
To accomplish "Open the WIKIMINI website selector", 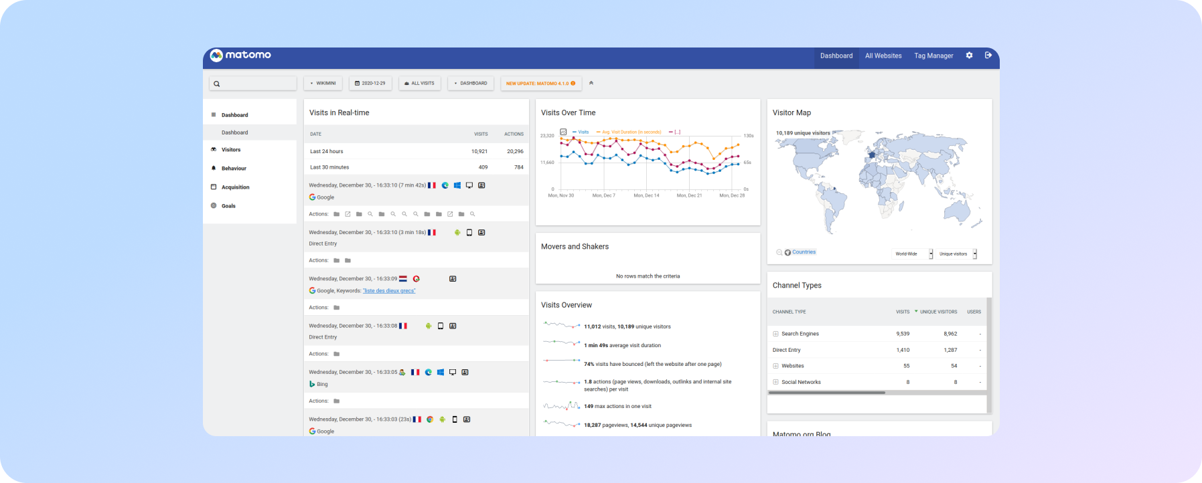I will pyautogui.click(x=323, y=83).
